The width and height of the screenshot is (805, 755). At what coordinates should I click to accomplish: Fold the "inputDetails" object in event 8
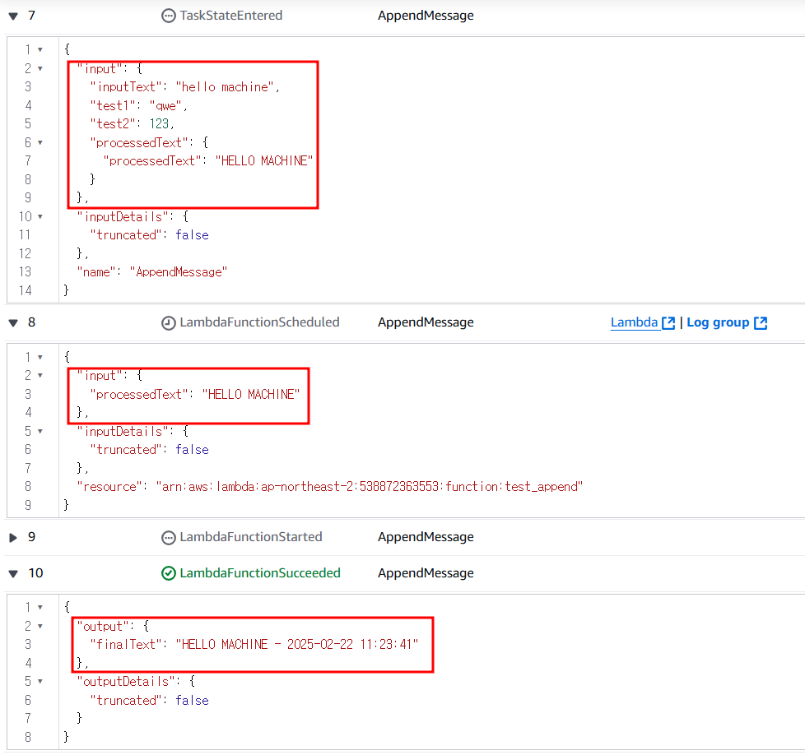pyautogui.click(x=40, y=431)
